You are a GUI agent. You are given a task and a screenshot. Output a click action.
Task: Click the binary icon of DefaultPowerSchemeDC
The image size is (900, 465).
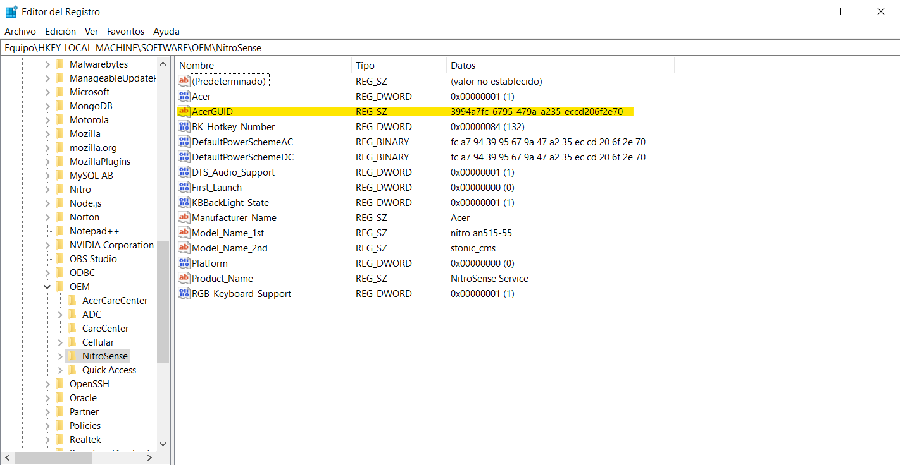[184, 157]
